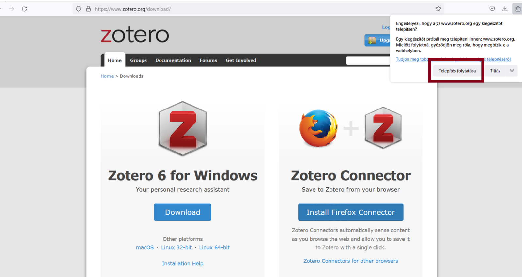
Task: Click the Zotero Connector heading
Action: (351, 175)
